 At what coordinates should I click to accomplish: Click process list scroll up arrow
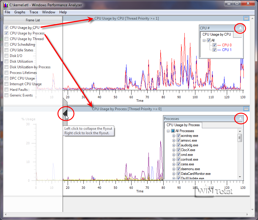pos(240,131)
